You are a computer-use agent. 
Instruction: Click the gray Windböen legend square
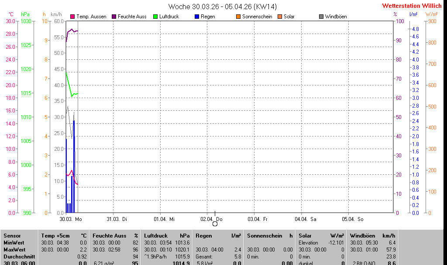[321, 17]
